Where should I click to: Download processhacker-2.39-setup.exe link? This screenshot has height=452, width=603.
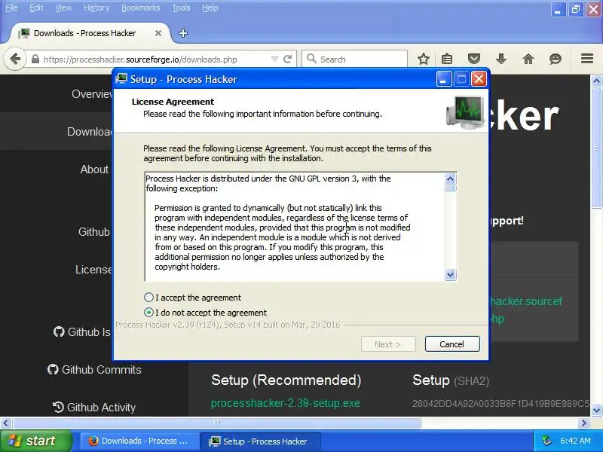pos(286,403)
